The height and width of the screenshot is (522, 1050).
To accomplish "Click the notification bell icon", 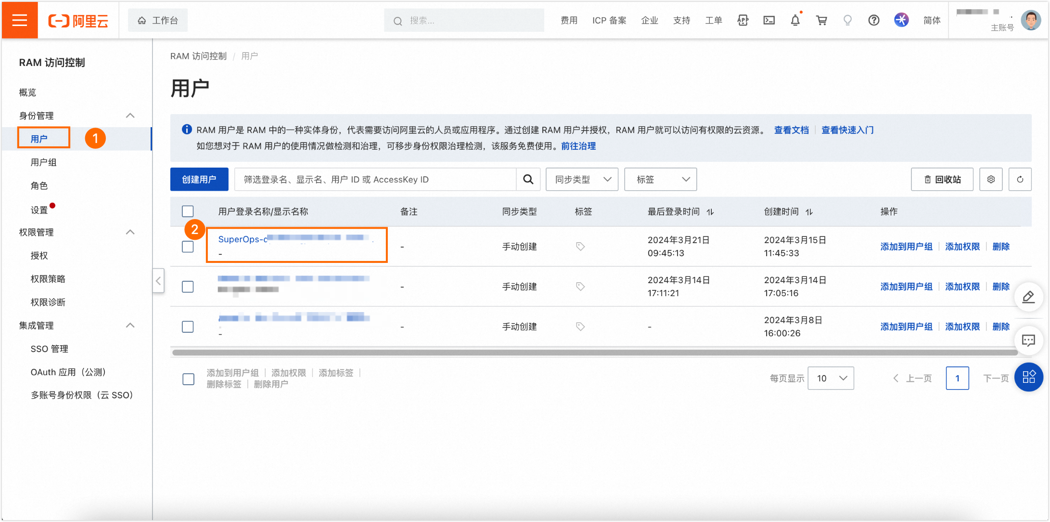I will coord(795,20).
